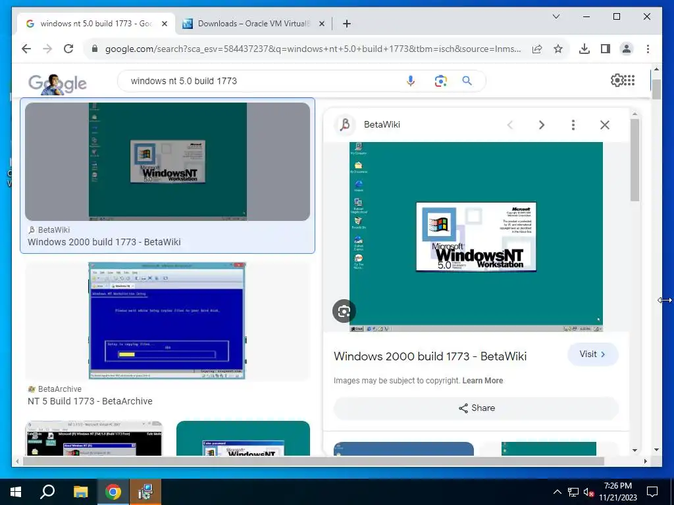674x505 pixels.
Task: Open teal related image in preview panel
Action: coord(549,448)
